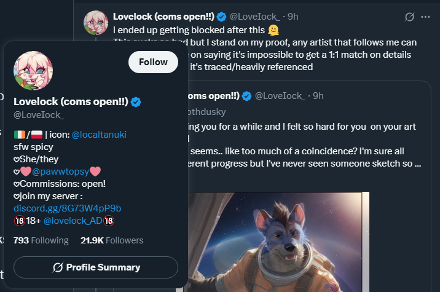Click the @LoveIock_ handle in top tweet

[255, 17]
